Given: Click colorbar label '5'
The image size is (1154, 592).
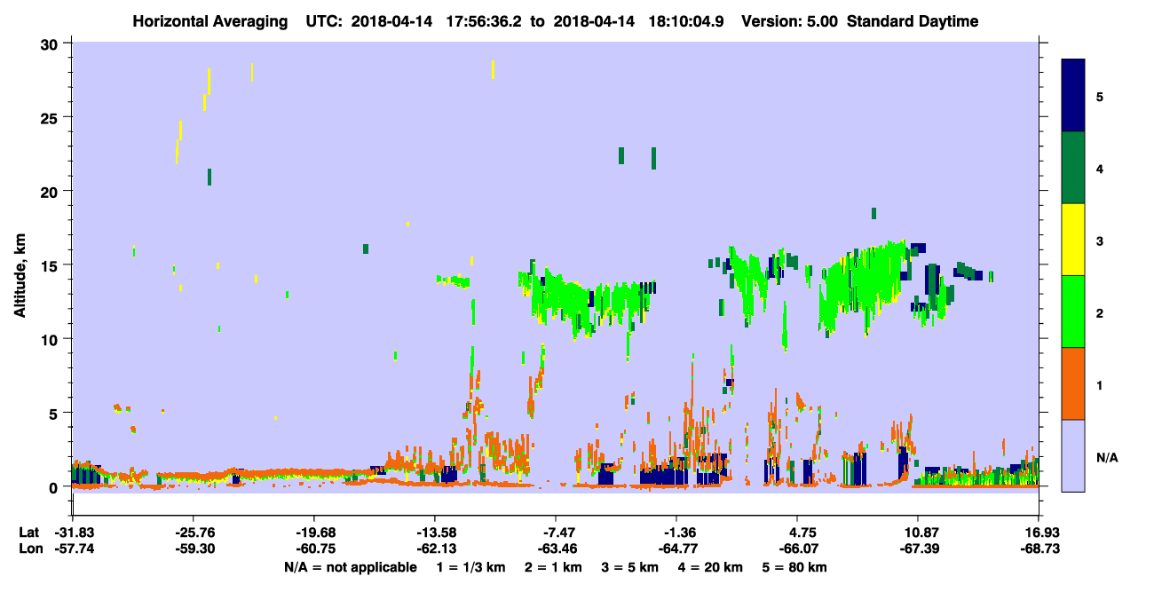Looking at the screenshot, I should pos(1100,96).
